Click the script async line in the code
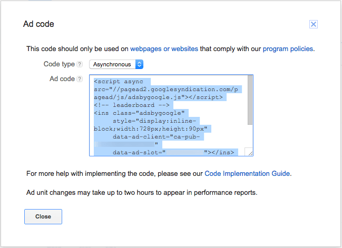Screen dimensions: 342x248 pyautogui.click(x=122, y=82)
